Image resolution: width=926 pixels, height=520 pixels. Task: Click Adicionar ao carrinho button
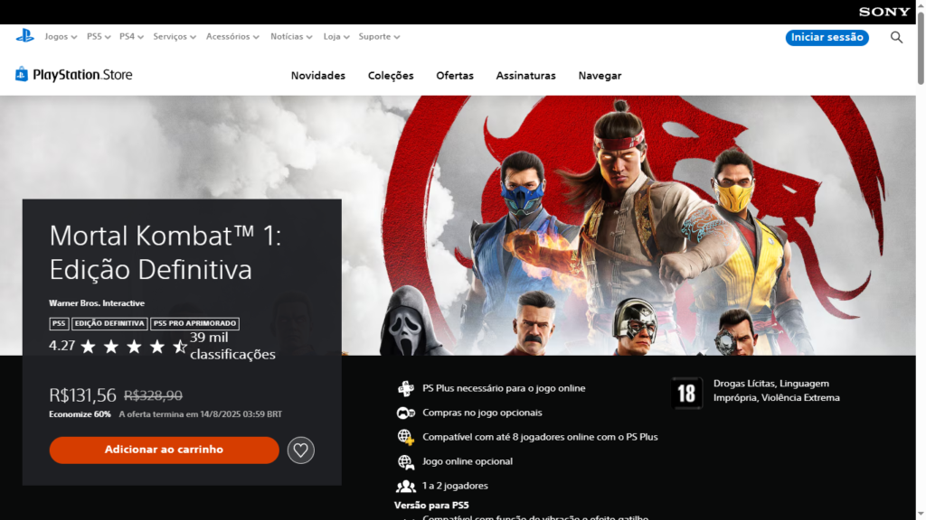tap(165, 450)
